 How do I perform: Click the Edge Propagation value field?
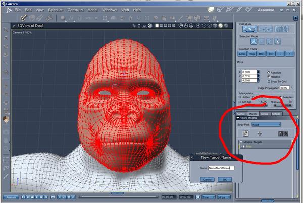285,88
